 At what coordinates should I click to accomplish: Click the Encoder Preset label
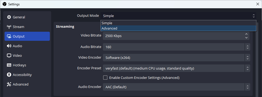(x=89, y=68)
